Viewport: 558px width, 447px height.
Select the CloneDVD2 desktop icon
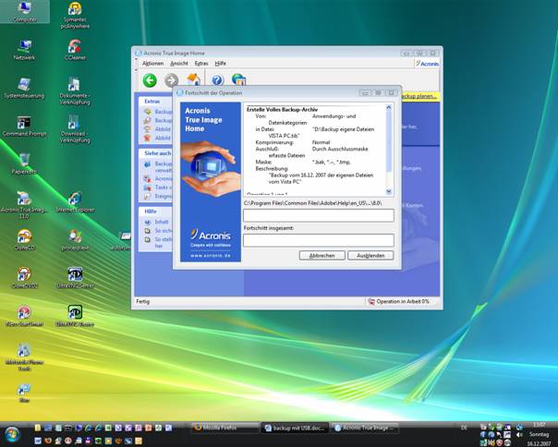pyautogui.click(x=24, y=278)
